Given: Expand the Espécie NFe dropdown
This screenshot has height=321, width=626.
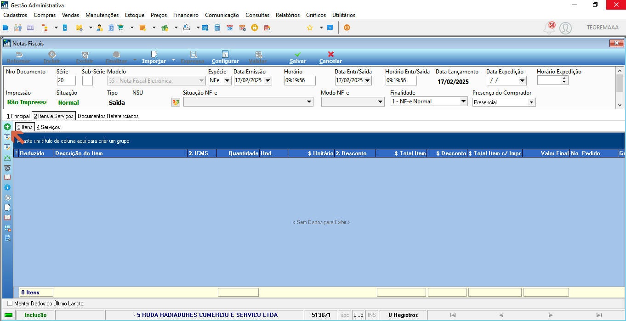Looking at the screenshot, I should (x=228, y=80).
